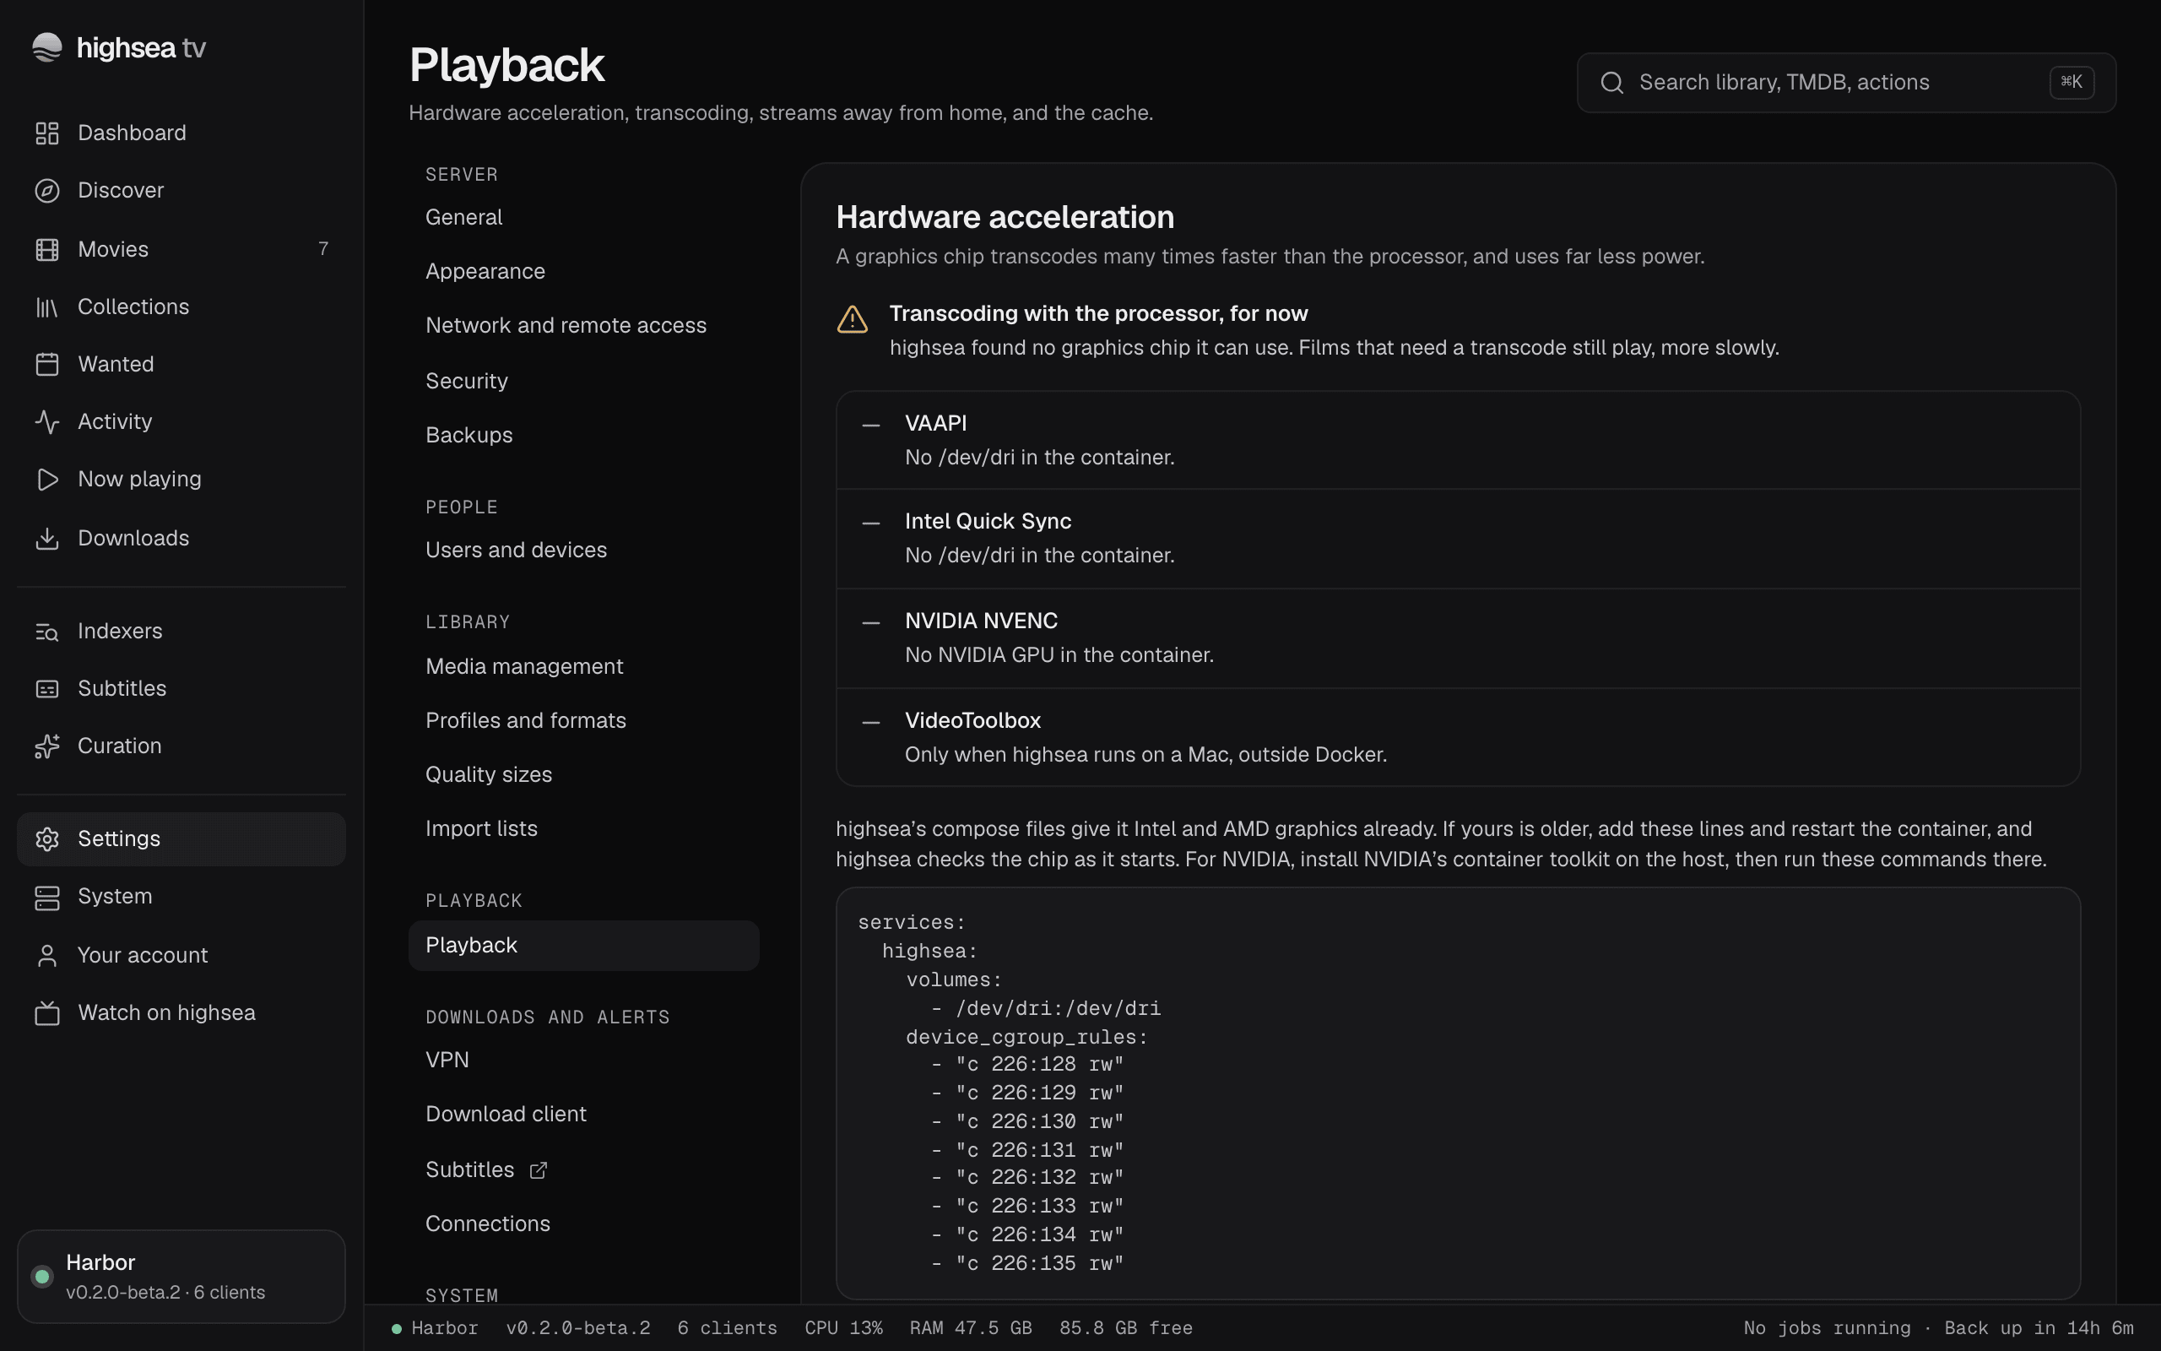
Task: Open Network and remote access settings
Action: point(584,325)
